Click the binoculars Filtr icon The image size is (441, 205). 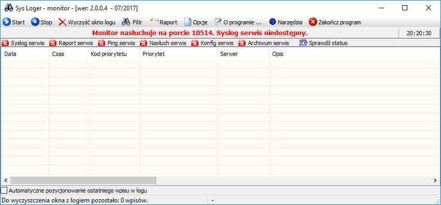pos(126,22)
